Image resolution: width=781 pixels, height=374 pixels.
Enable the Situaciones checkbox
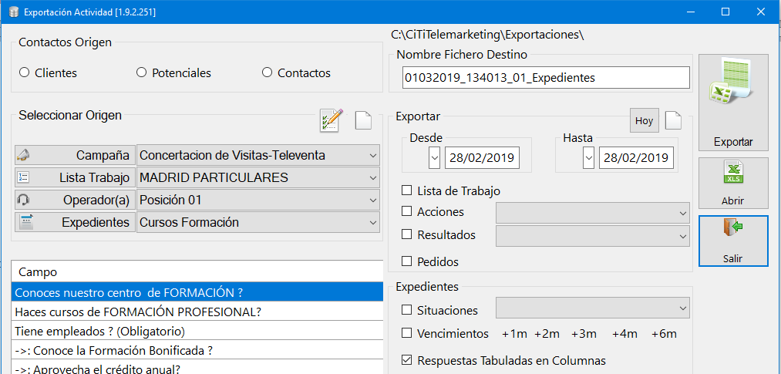tap(407, 310)
